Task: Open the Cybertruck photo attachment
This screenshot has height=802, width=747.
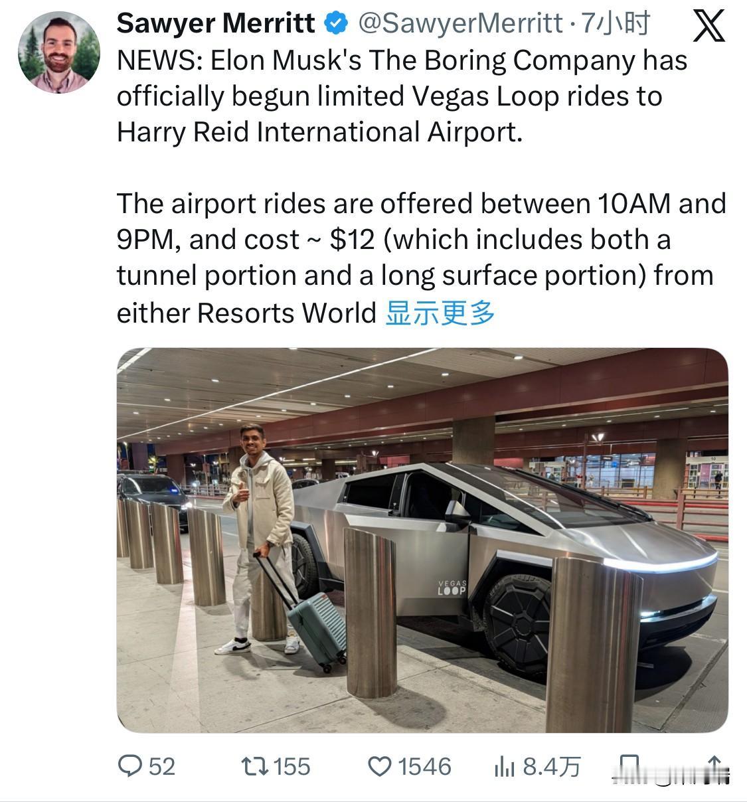Action: click(422, 539)
